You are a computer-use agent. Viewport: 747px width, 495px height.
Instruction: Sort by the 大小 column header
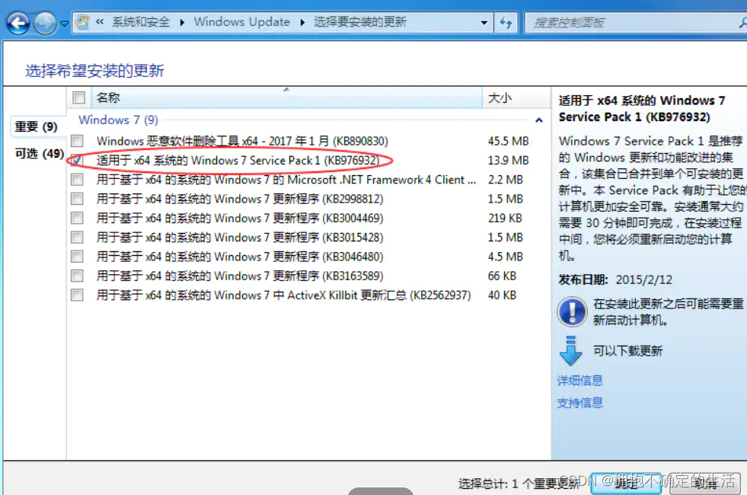coord(516,97)
